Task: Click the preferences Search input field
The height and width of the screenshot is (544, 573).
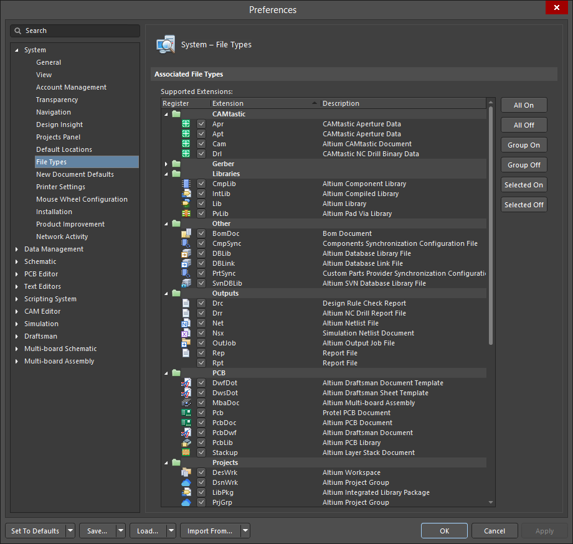Action: pyautogui.click(x=80, y=30)
